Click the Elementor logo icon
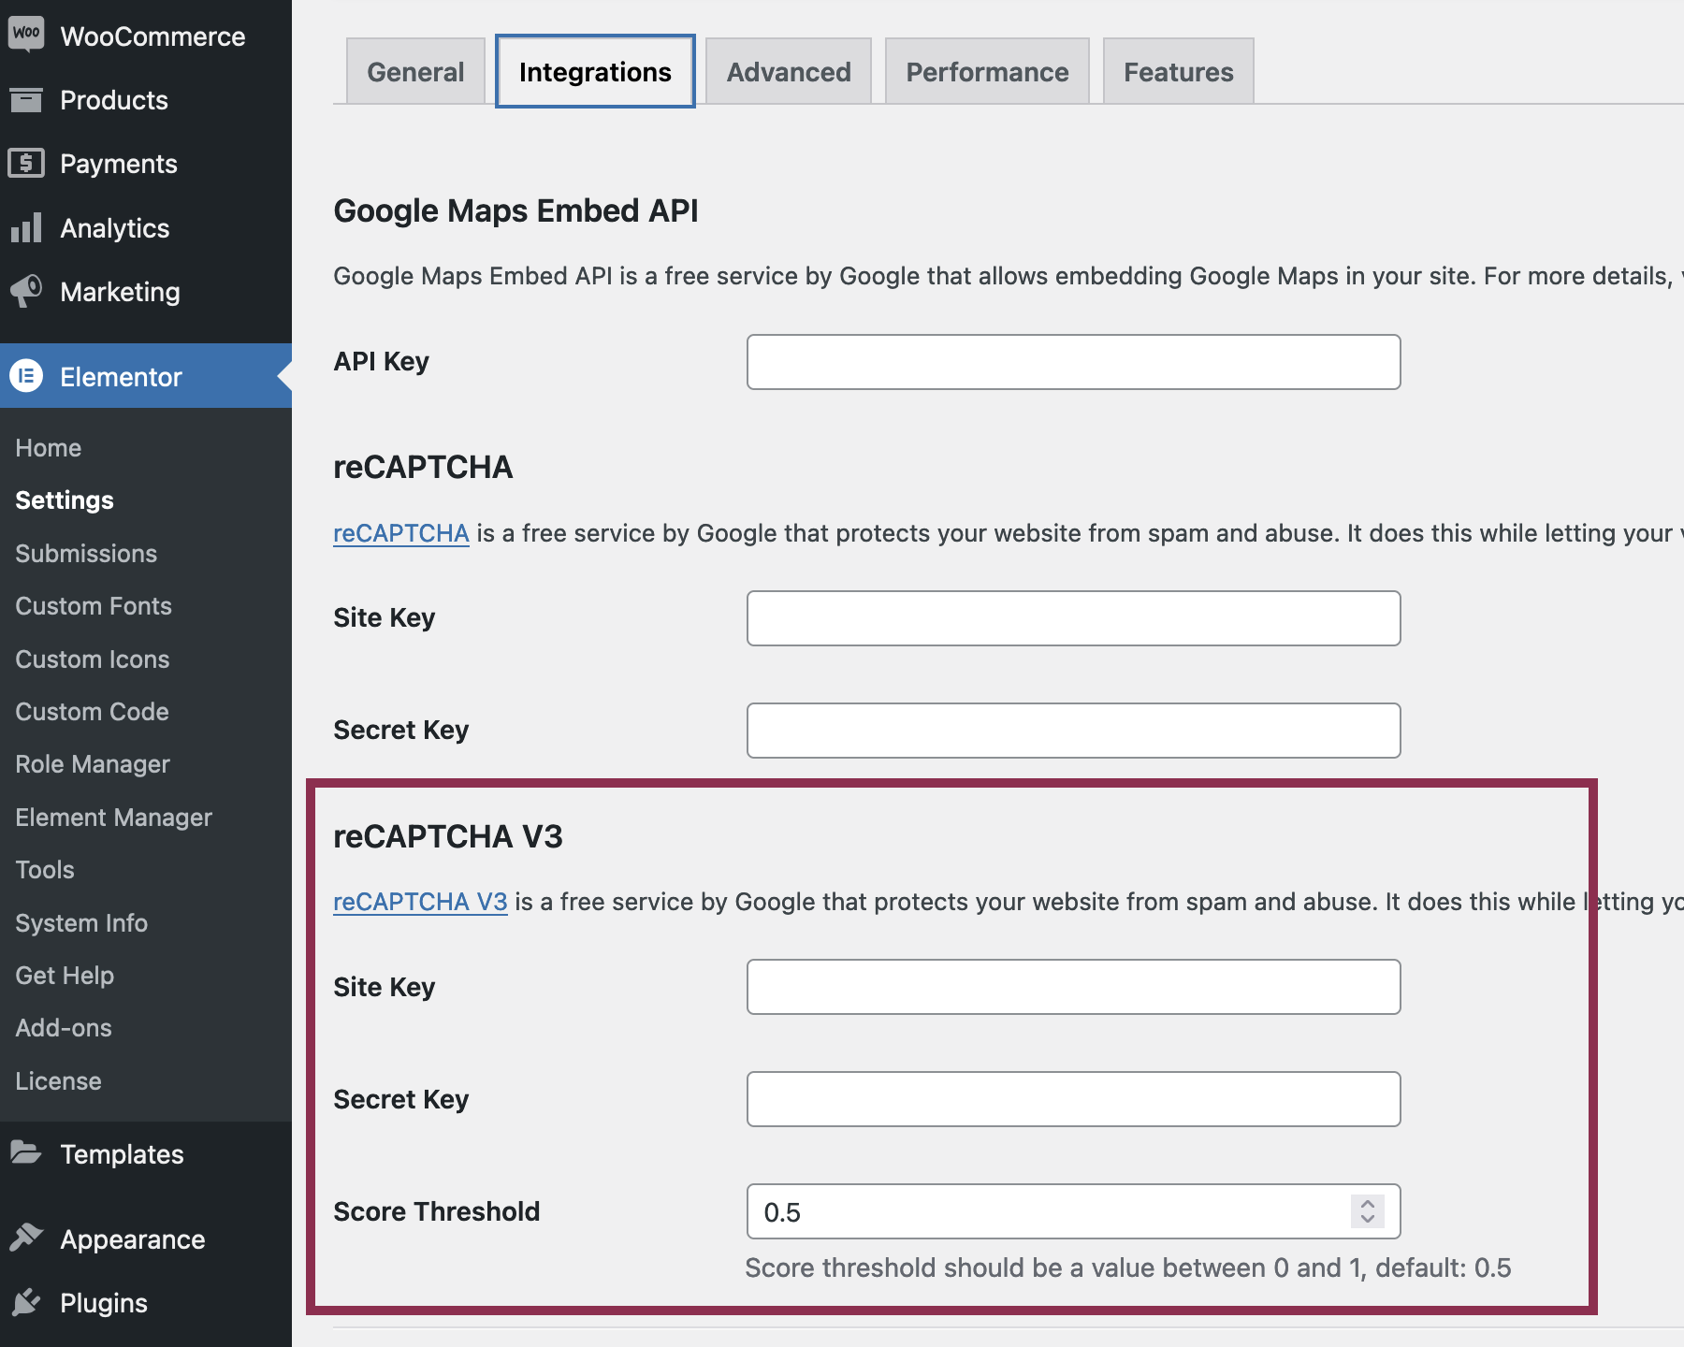This screenshot has height=1347, width=1684. (26, 376)
